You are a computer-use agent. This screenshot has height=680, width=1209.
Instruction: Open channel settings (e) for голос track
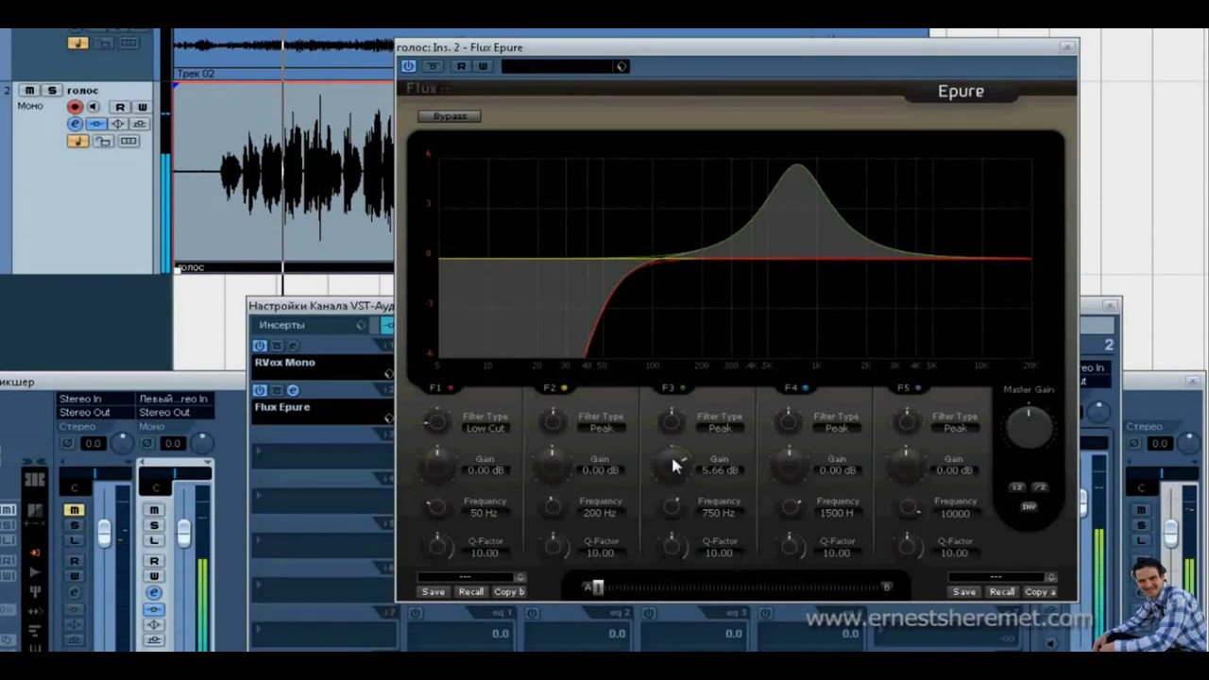pos(75,125)
